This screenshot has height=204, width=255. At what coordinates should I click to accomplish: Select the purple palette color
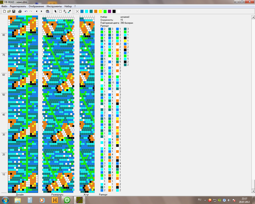(x=110, y=12)
